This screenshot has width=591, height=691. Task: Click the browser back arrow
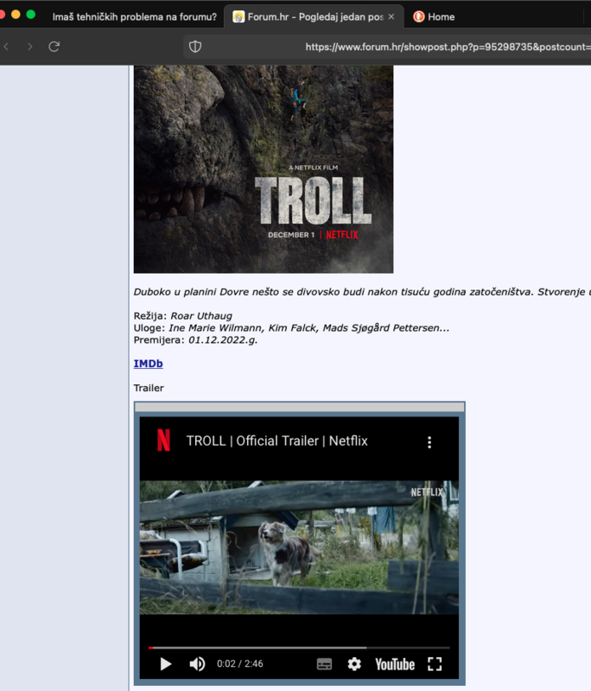pyautogui.click(x=6, y=47)
